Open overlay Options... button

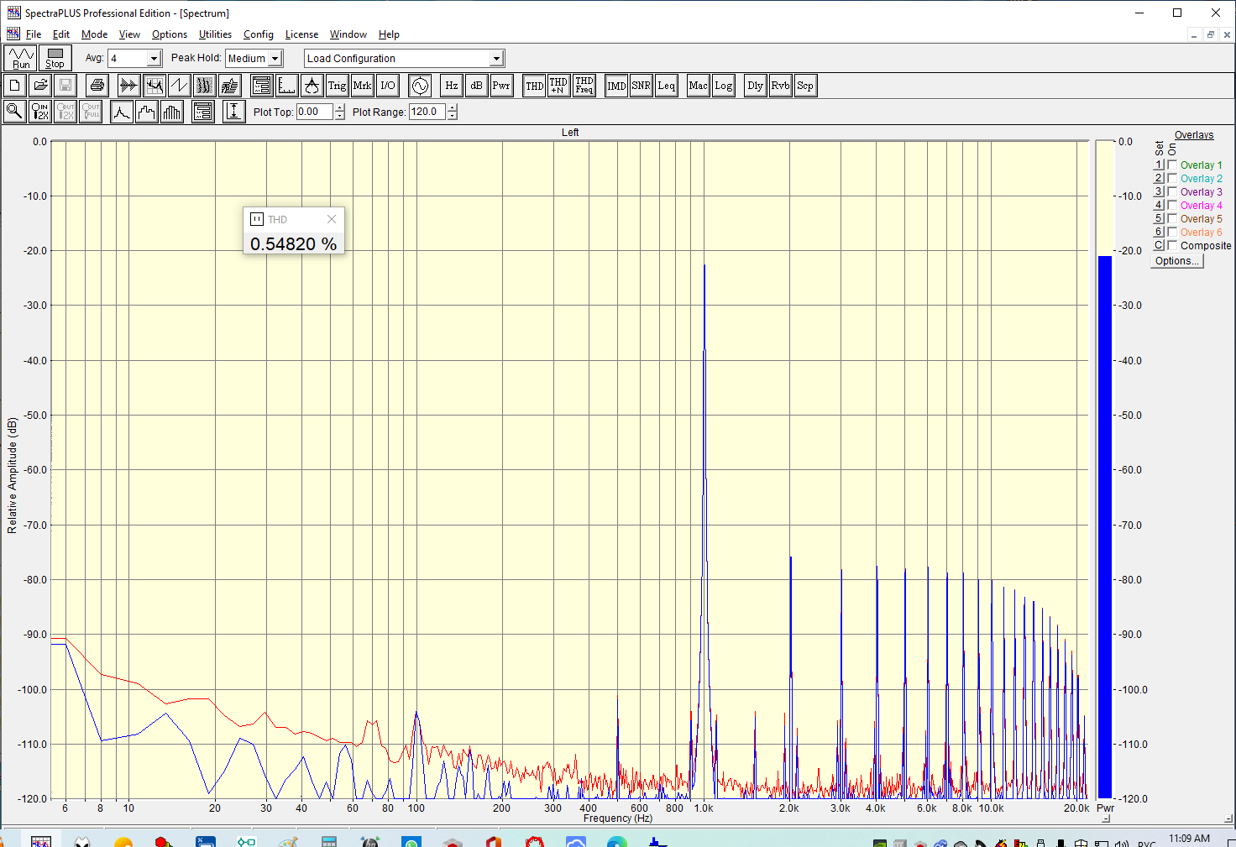click(x=1176, y=261)
